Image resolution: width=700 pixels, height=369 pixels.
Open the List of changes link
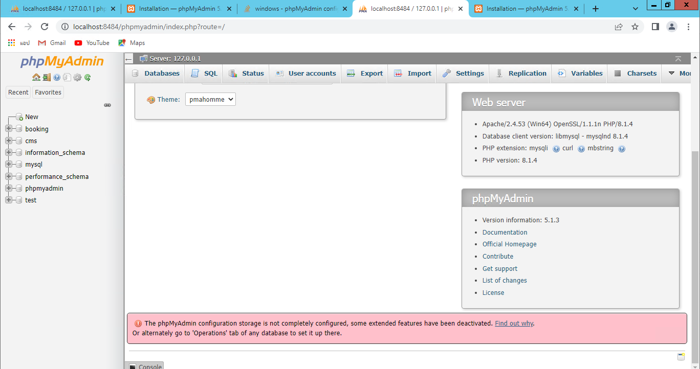[505, 281]
